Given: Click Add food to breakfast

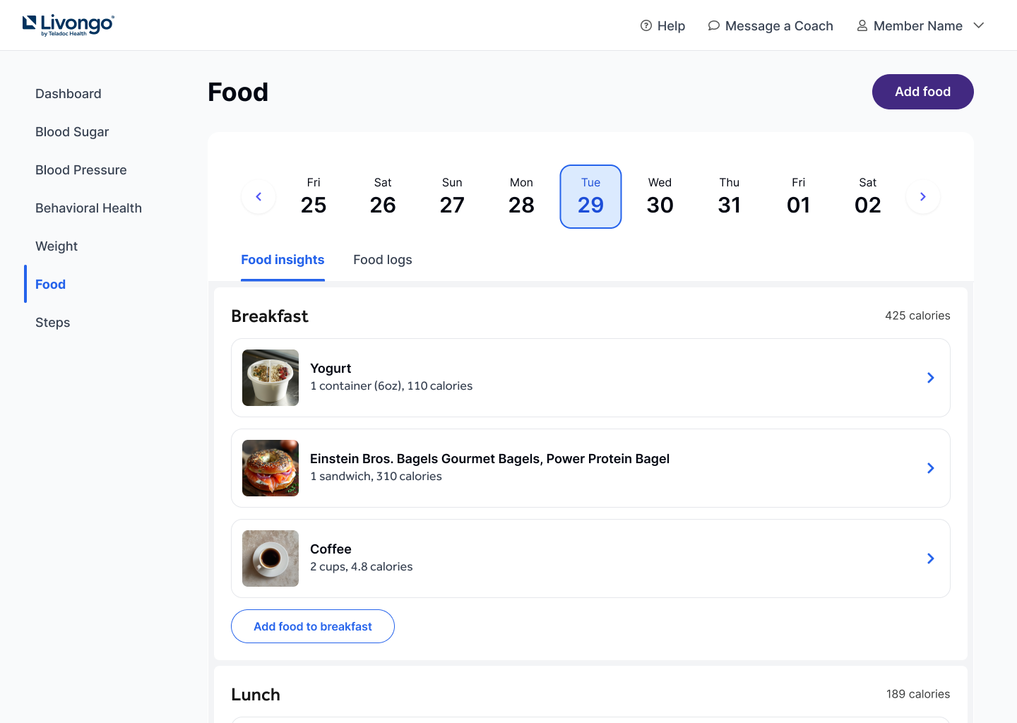Looking at the screenshot, I should (313, 626).
